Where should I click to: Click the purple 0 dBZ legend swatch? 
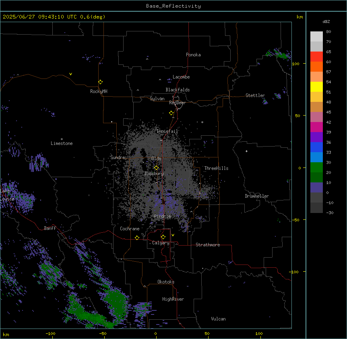[316, 188]
